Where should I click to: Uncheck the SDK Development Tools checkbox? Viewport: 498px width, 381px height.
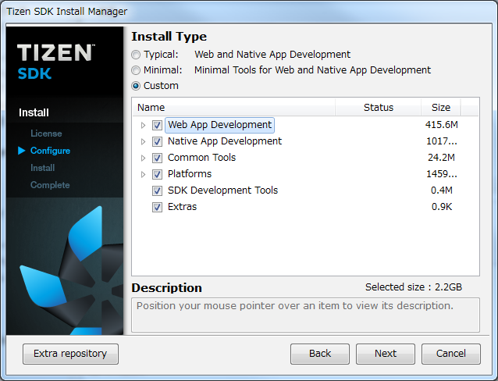point(157,190)
